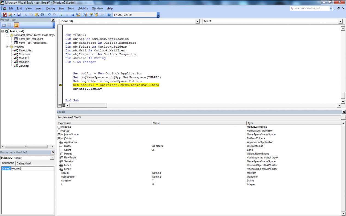Select Form_frmTestExport in project tree

coord(31,39)
